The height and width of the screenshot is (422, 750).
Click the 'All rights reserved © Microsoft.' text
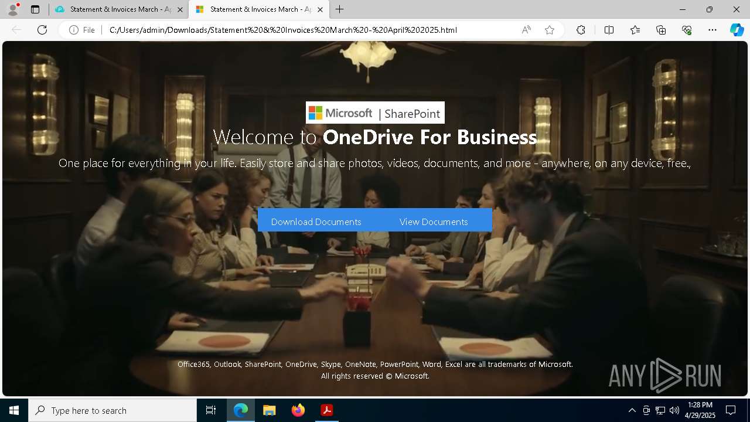(x=375, y=376)
